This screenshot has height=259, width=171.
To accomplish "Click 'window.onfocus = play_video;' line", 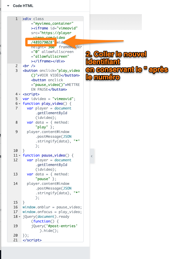I will click(x=52, y=212).
